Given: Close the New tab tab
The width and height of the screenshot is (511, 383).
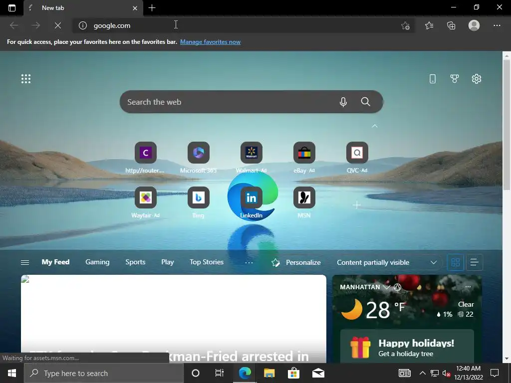Looking at the screenshot, I should 135,8.
